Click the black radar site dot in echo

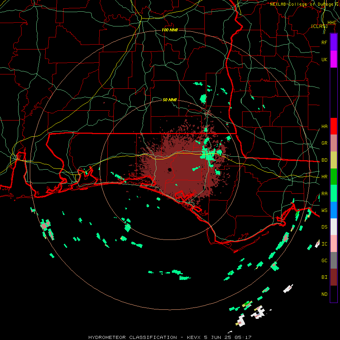coord(170,170)
